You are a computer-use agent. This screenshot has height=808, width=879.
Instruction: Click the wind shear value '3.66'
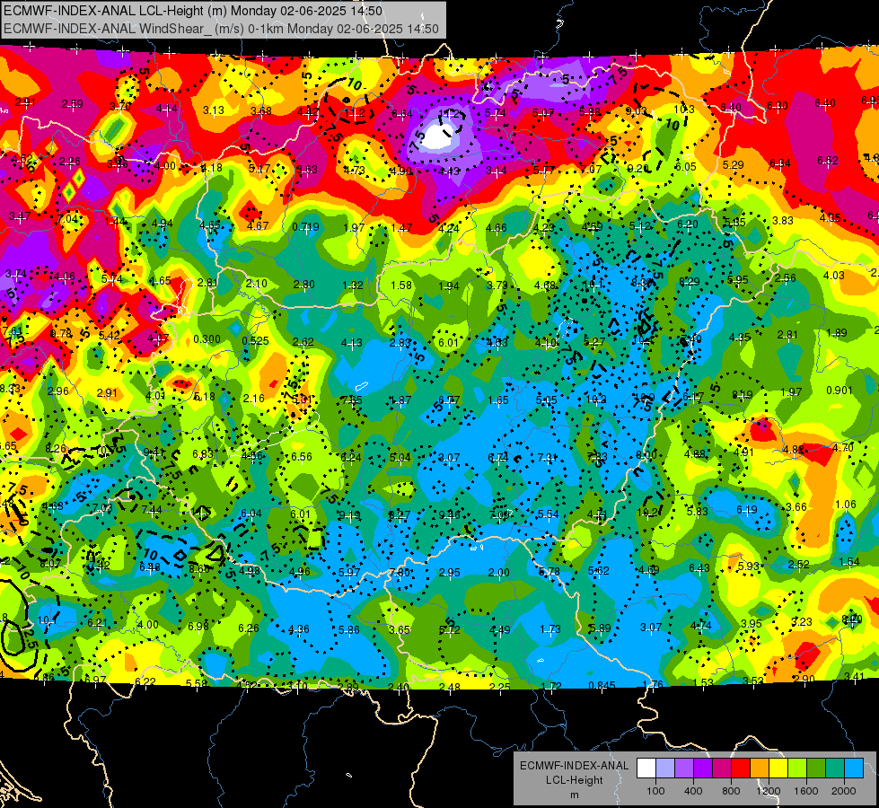(796, 507)
